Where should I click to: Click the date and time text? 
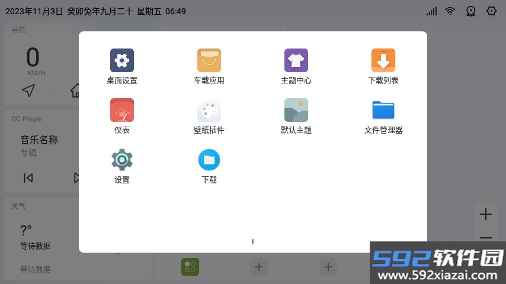pyautogui.click(x=95, y=12)
